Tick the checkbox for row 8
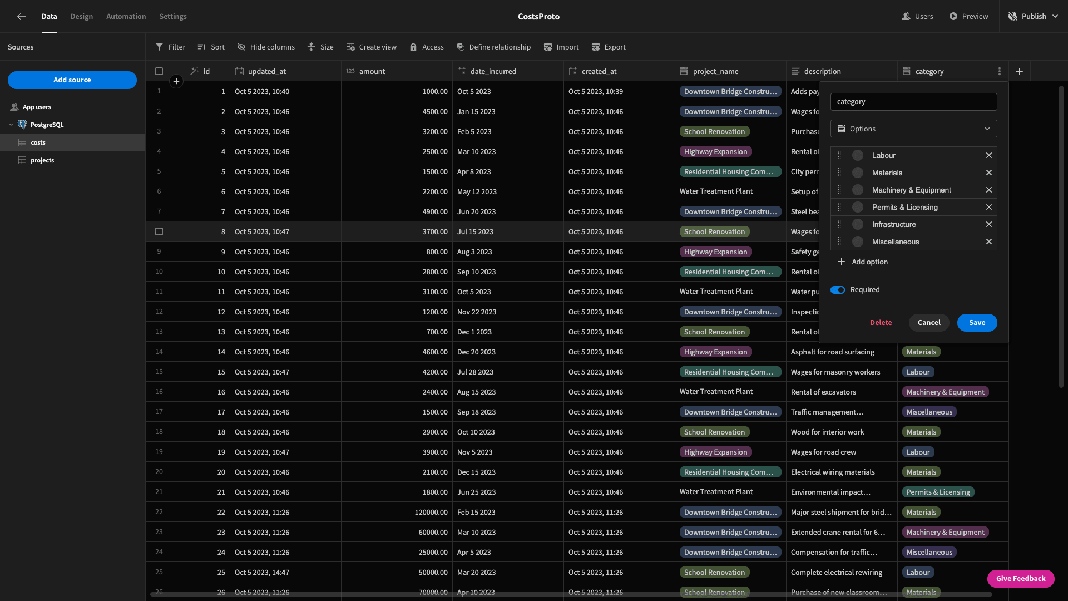 coord(159,231)
